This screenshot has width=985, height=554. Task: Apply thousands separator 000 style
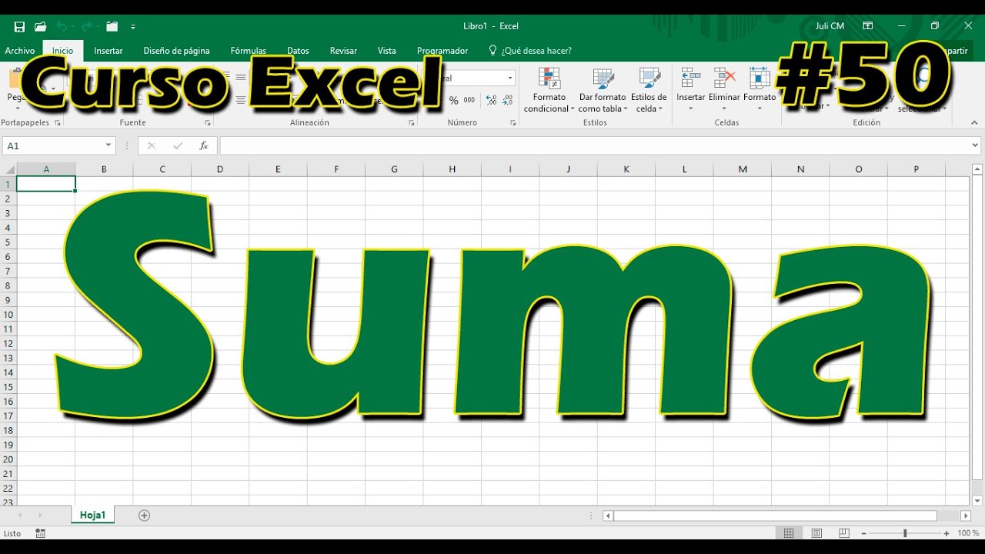point(469,100)
